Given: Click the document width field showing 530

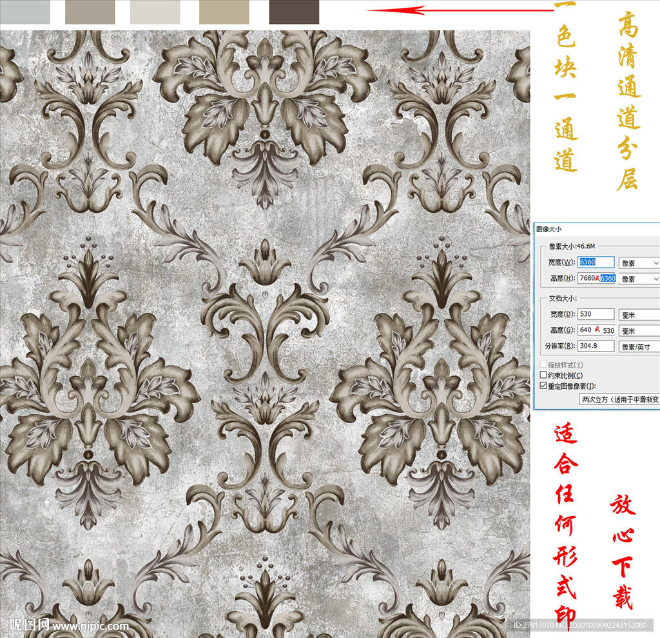Looking at the screenshot, I should click(596, 314).
